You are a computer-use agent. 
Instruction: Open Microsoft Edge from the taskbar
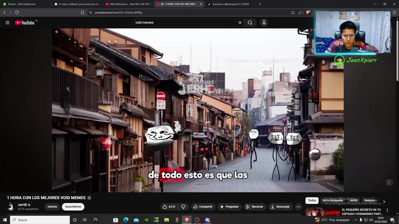pos(126,220)
